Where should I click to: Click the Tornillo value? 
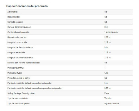click(x=108, y=98)
